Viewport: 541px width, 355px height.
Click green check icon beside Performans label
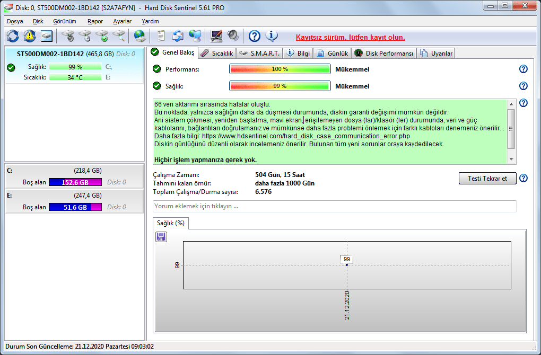(157, 69)
